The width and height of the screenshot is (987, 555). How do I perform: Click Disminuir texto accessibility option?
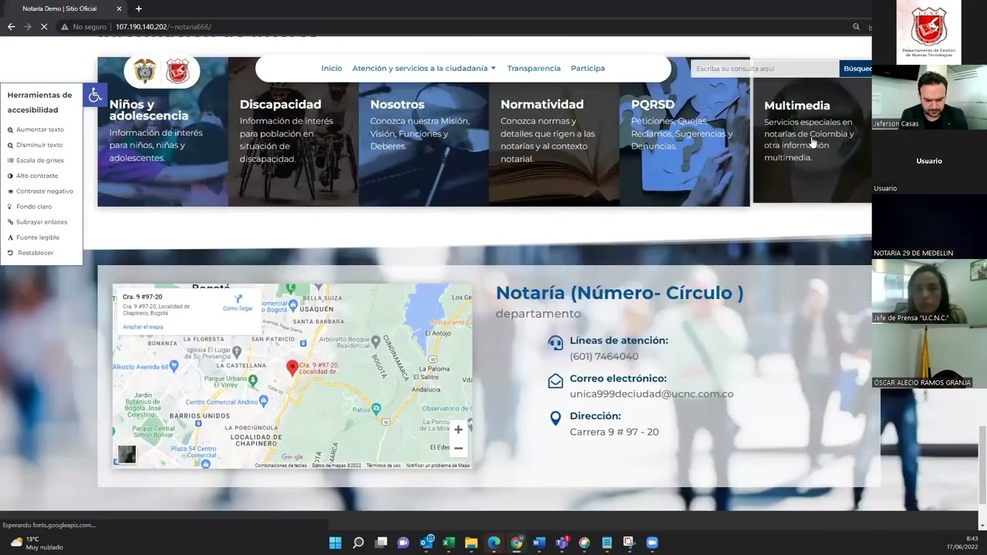tap(35, 145)
